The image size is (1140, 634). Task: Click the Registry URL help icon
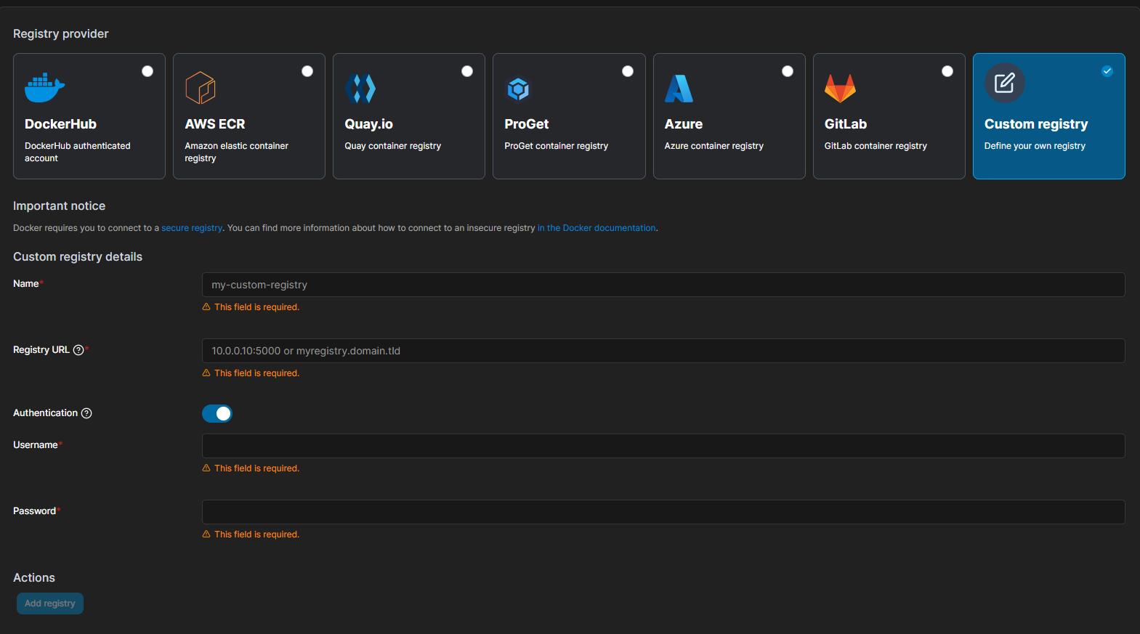click(78, 350)
